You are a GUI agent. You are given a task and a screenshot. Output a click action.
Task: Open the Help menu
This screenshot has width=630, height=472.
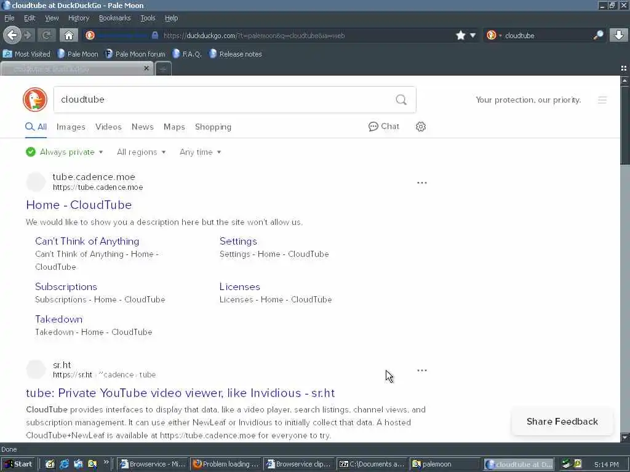point(171,18)
